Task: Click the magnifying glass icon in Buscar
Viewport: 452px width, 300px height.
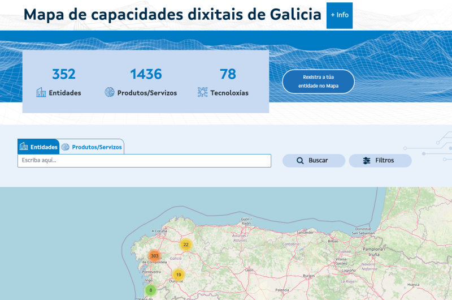Action: coord(300,161)
